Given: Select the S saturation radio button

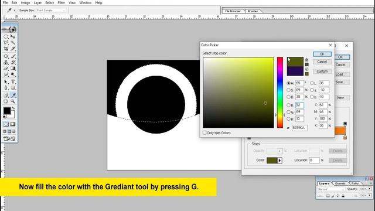Looking at the screenshot, I should 288,90.
